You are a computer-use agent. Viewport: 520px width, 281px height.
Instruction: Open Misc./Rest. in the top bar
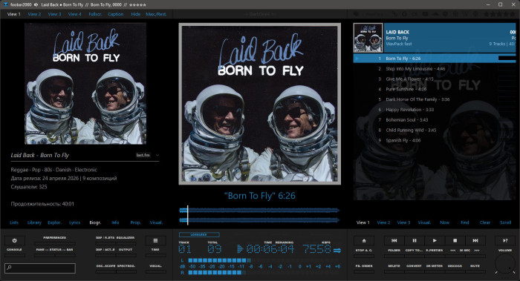point(156,14)
